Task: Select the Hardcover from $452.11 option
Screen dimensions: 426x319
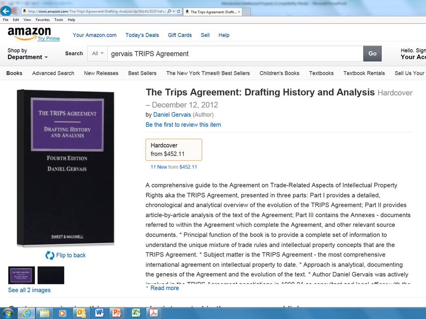Action: pyautogui.click(x=174, y=150)
